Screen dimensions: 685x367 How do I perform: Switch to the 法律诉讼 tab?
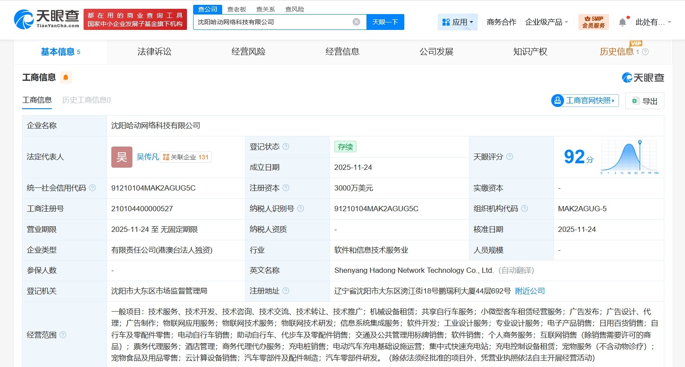pyautogui.click(x=154, y=51)
